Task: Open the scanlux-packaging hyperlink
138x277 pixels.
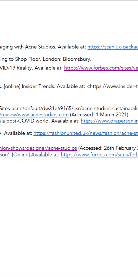Action: [113, 47]
